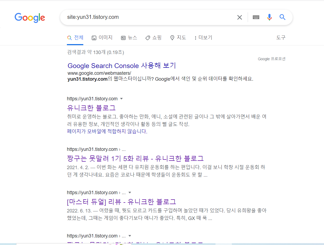Expand dropdown arrow beside first yun31.tistory.com URL
324x245 pixels.
[121, 99]
